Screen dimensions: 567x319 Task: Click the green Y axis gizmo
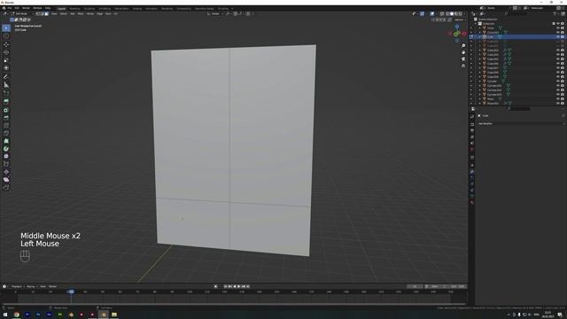456,34
